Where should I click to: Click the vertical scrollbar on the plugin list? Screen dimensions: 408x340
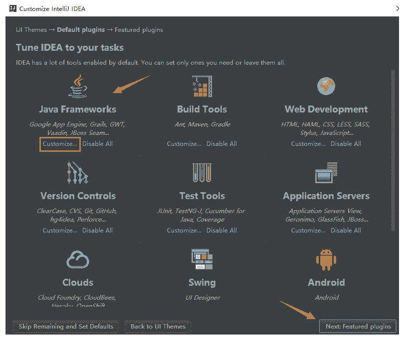pos(393,149)
